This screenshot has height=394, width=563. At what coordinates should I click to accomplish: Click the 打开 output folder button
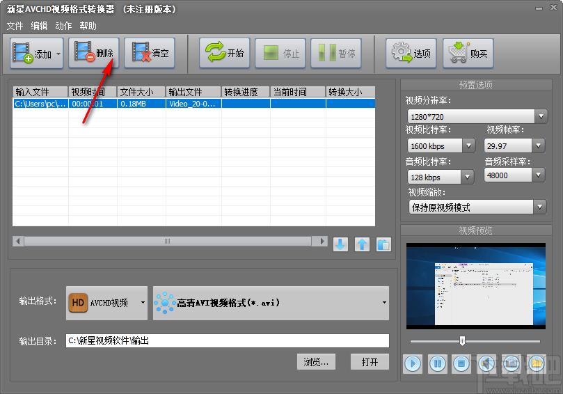(370, 362)
